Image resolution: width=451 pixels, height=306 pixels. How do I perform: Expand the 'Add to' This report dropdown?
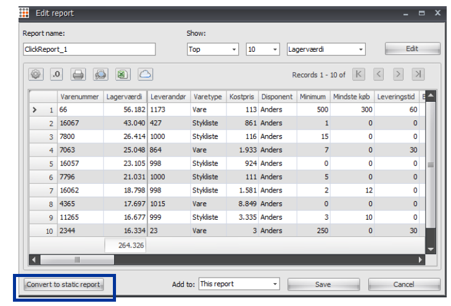point(239,284)
